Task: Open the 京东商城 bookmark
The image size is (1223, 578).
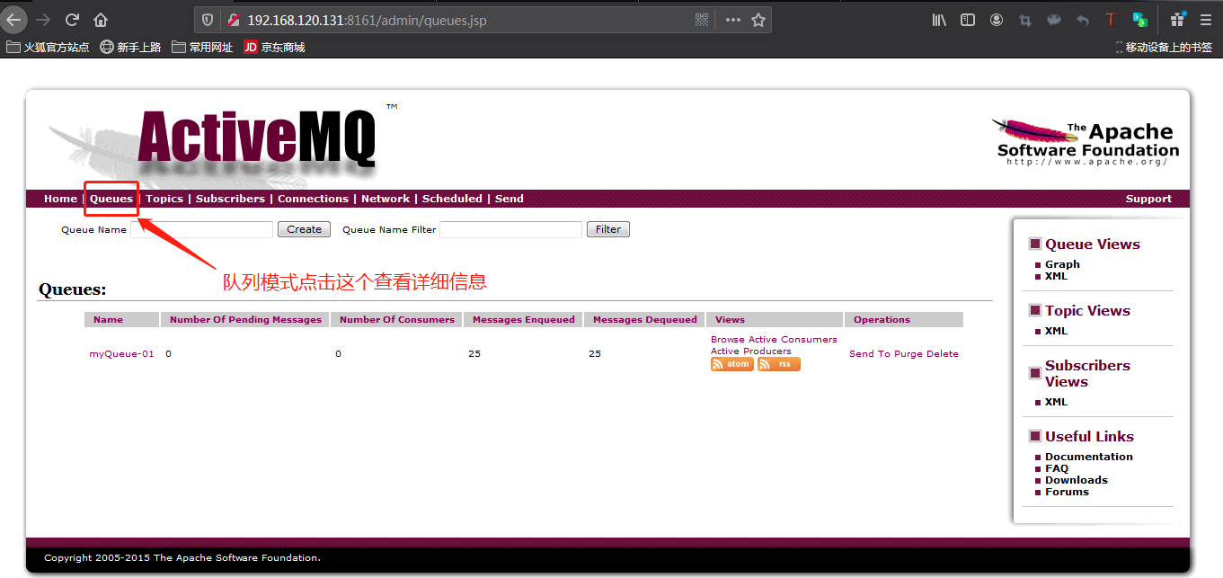Action: (275, 47)
